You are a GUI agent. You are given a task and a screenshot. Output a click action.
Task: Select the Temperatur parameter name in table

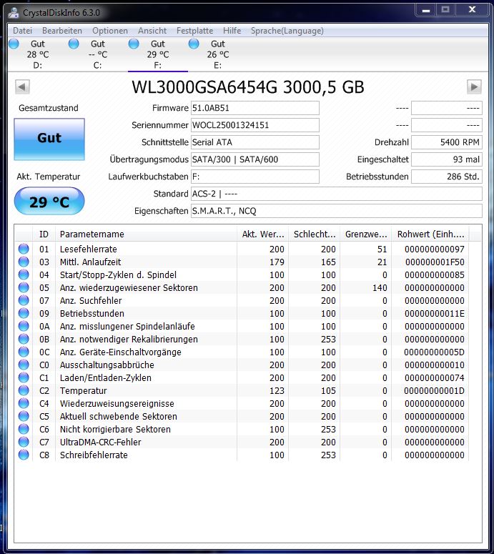coord(83,391)
